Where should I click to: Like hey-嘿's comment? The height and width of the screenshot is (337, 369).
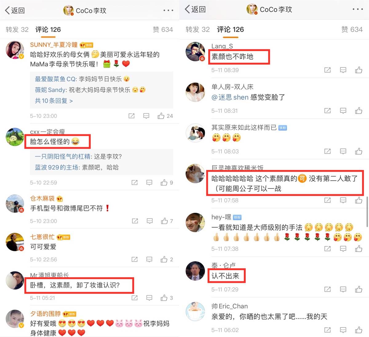click(x=359, y=249)
